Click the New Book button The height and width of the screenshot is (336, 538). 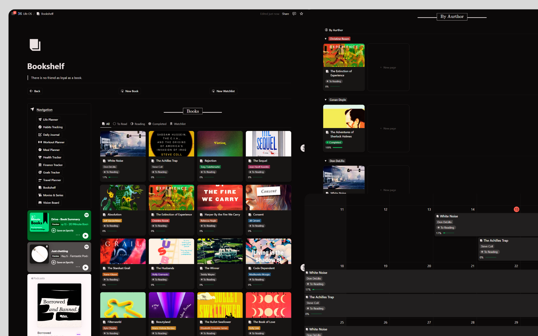click(x=130, y=91)
